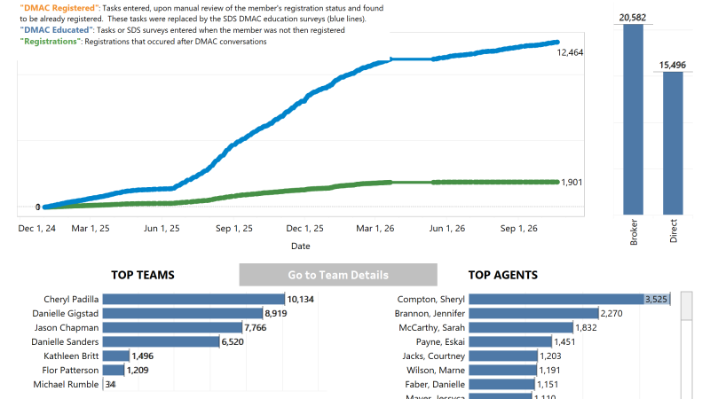
Task: Click the Broker bar showing 20,582
Action: [x=633, y=120]
